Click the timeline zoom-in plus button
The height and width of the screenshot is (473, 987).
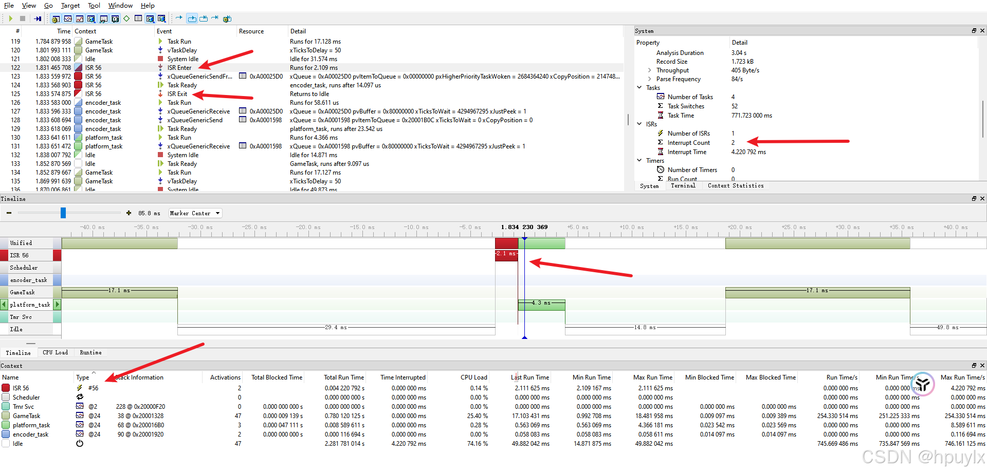pos(128,213)
